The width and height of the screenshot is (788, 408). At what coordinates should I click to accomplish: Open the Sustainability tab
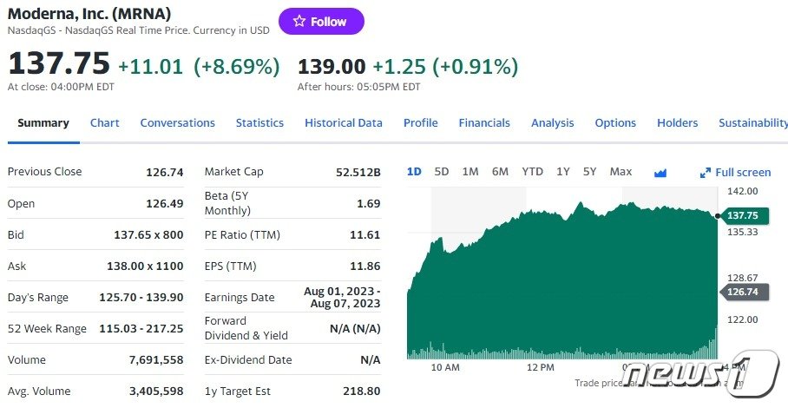(x=752, y=123)
